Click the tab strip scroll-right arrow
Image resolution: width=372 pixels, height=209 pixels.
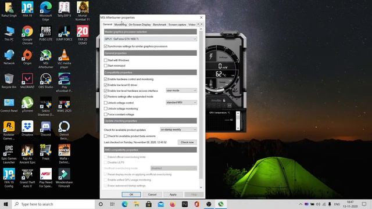202,24
